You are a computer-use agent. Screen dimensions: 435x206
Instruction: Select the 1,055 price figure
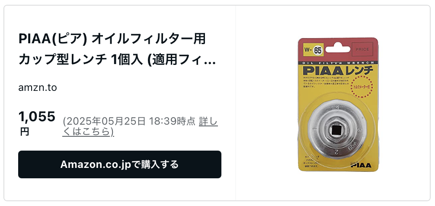tap(37, 116)
